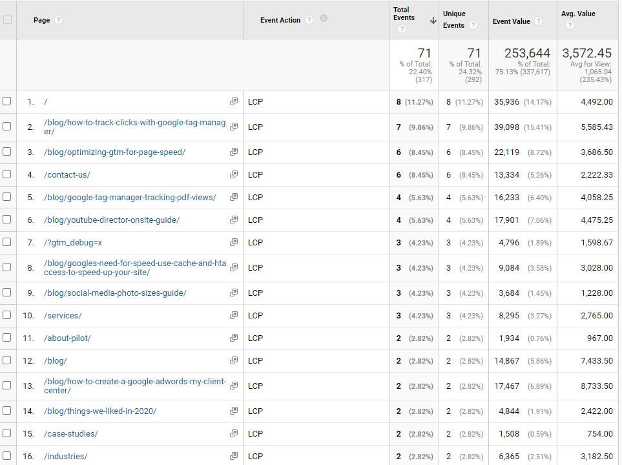Check the /blog/things-we-liked-in-2020/ row

(x=8, y=411)
